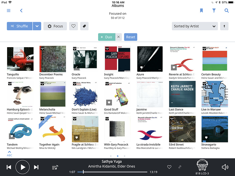Image resolution: width=235 pixels, height=176 pixels.
Task: Open bookmarks with the bookmark icon
Action: (201, 11)
